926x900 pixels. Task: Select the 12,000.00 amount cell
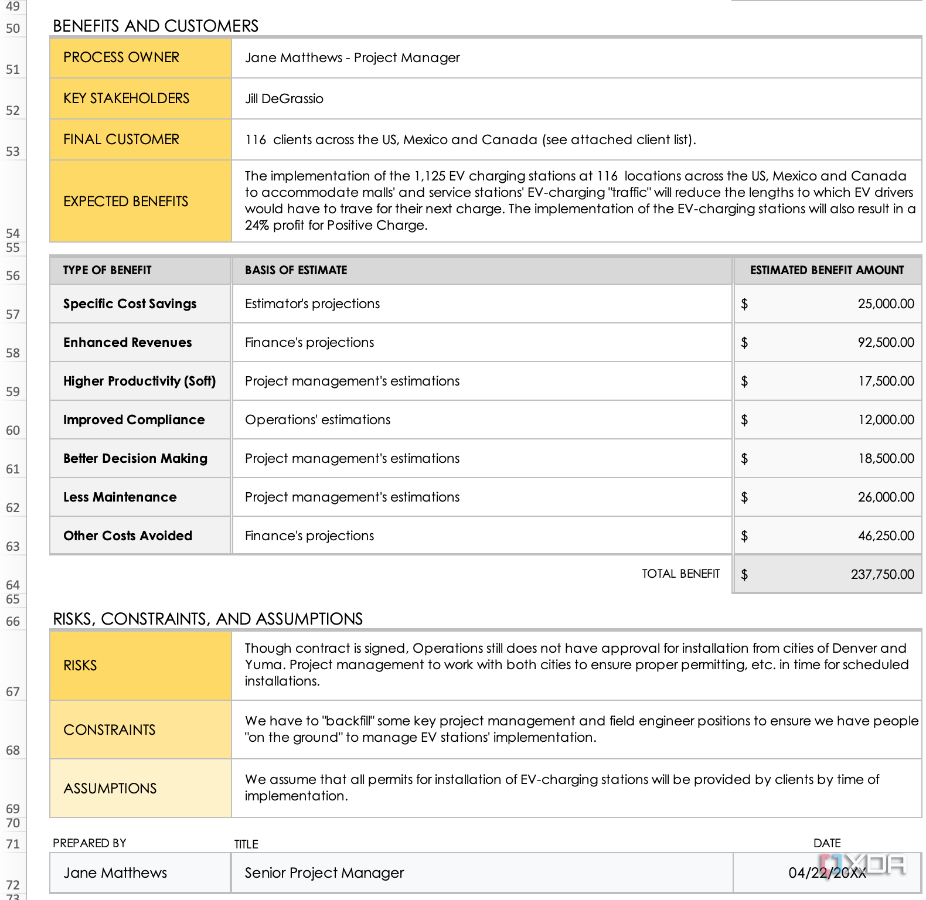click(x=828, y=420)
